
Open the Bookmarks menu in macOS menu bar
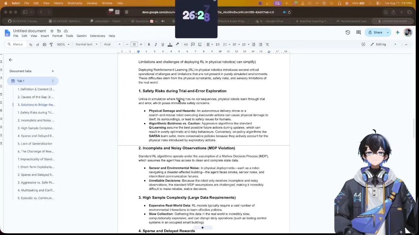(x=75, y=3)
